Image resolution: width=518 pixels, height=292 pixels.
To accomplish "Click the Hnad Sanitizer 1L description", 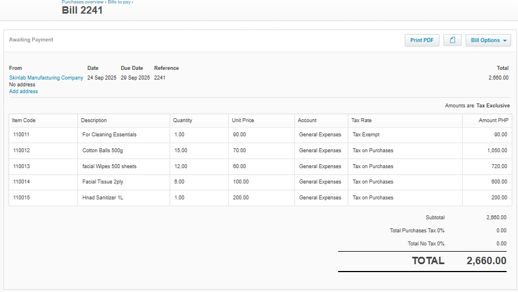I will coord(102,198).
